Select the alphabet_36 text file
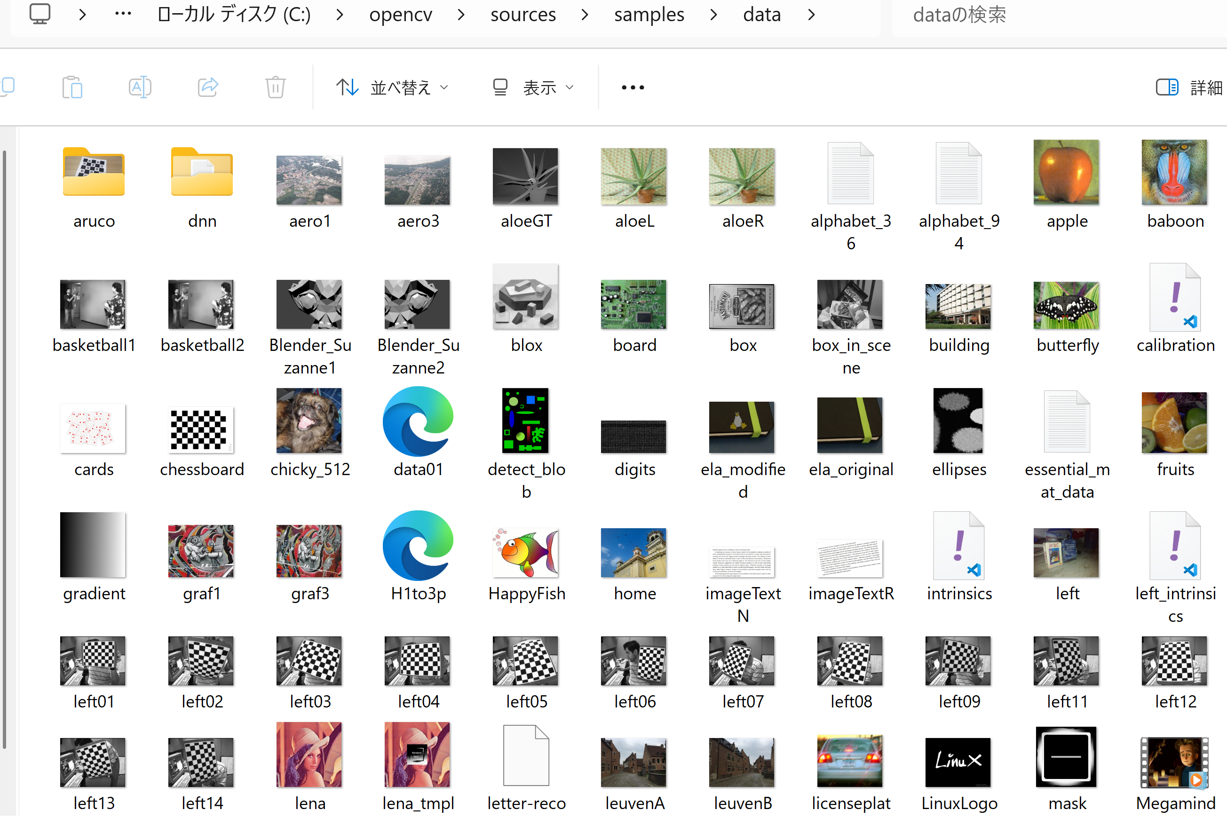1227x818 pixels. coord(850,173)
